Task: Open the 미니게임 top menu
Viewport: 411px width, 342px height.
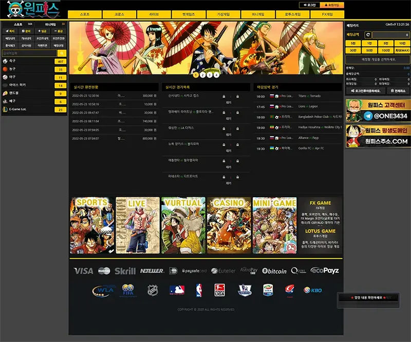Action: [x=258, y=14]
